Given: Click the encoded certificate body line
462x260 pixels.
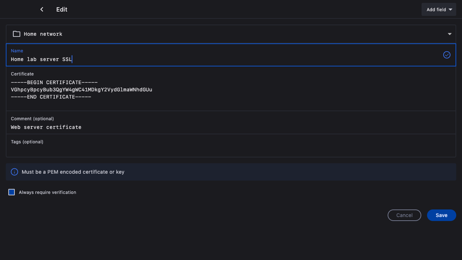Looking at the screenshot, I should tap(82, 90).
